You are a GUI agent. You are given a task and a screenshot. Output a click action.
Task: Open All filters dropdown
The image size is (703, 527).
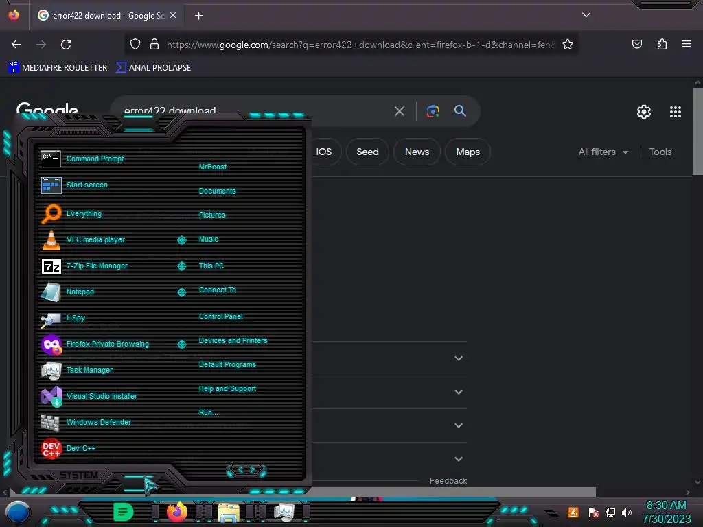[x=603, y=152]
